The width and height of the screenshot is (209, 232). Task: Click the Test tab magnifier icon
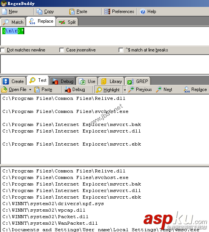[x=32, y=80]
